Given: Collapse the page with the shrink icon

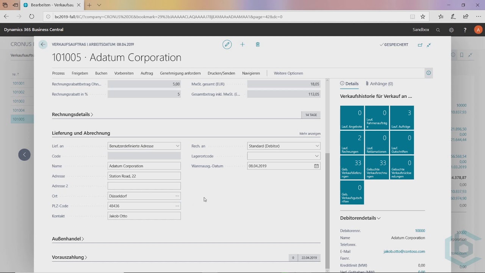Looking at the screenshot, I should (x=429, y=45).
